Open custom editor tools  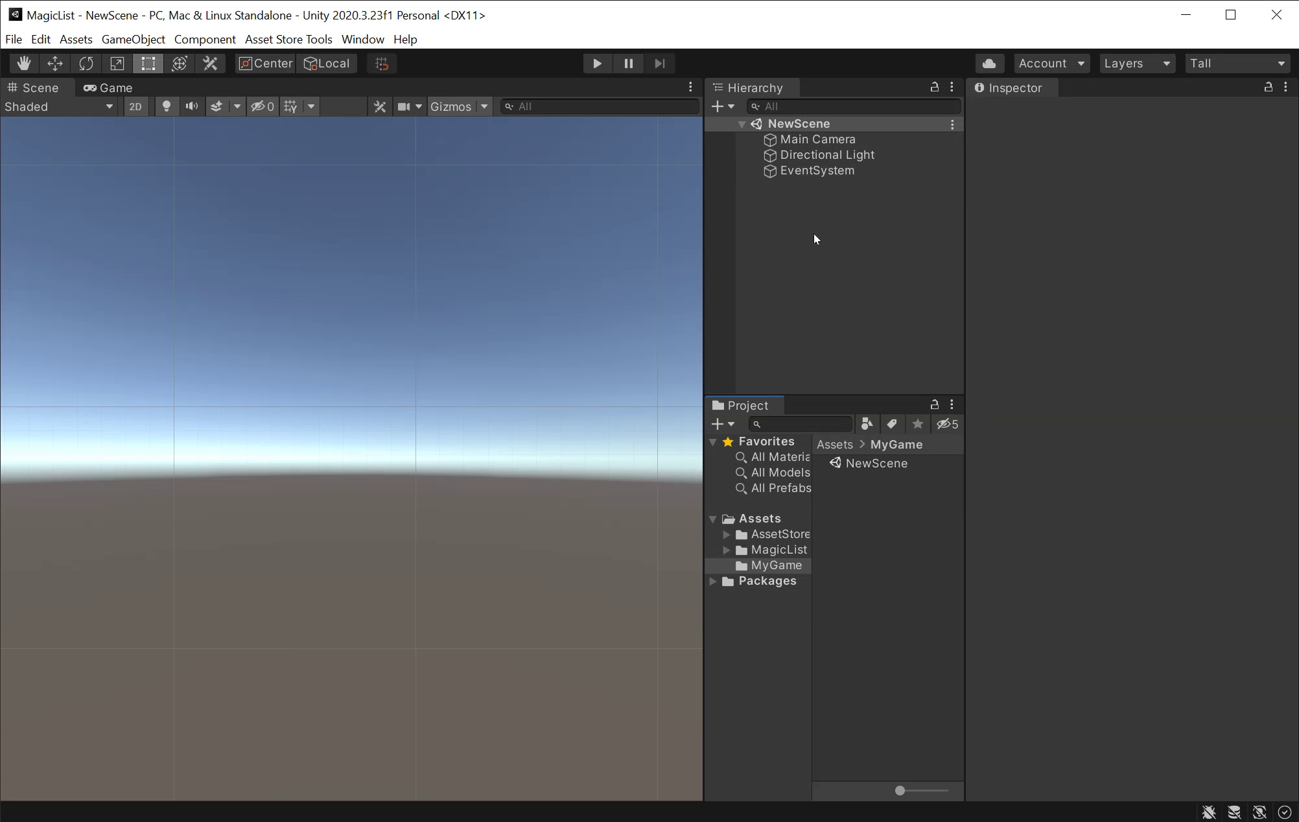coord(210,64)
